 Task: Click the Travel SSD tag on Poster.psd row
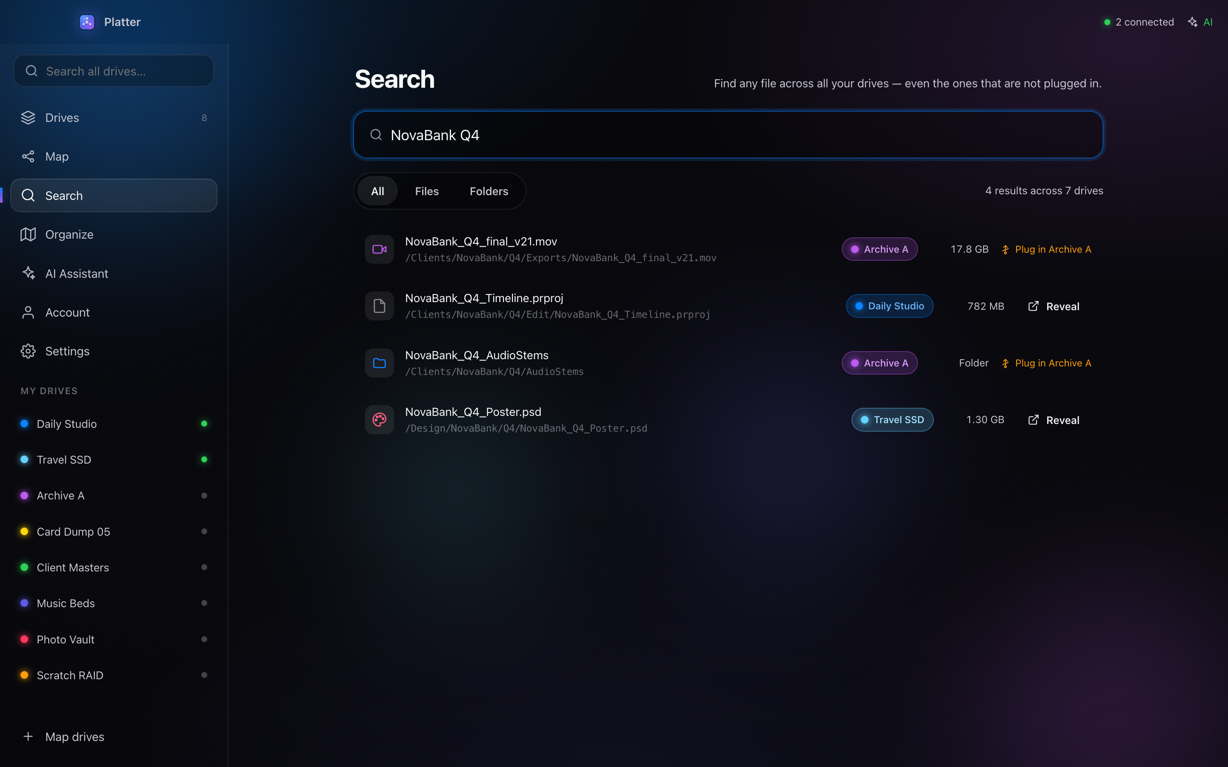pyautogui.click(x=892, y=420)
